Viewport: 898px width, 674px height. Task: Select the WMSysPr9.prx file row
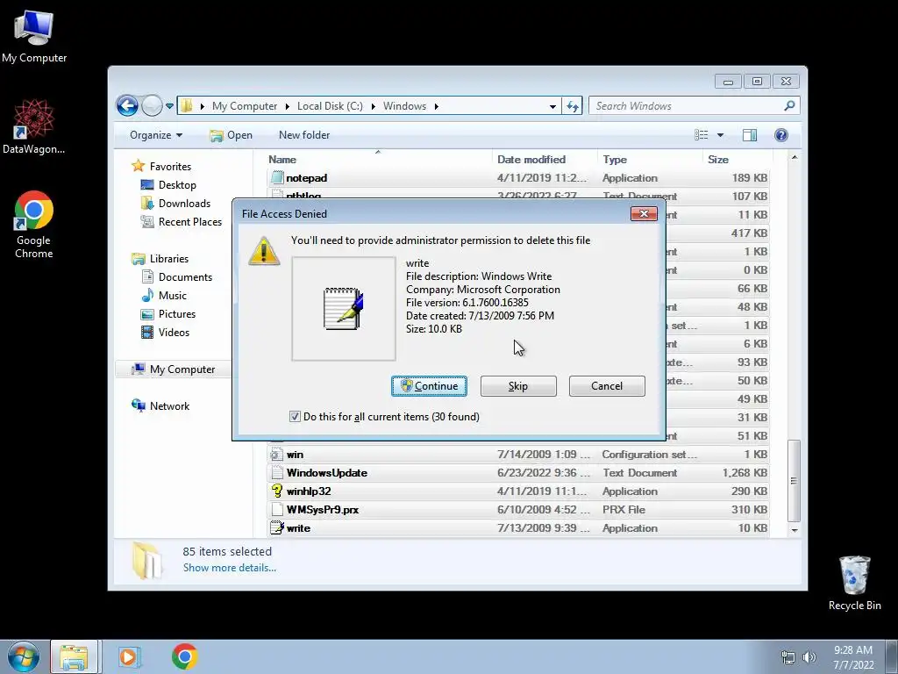pos(518,510)
